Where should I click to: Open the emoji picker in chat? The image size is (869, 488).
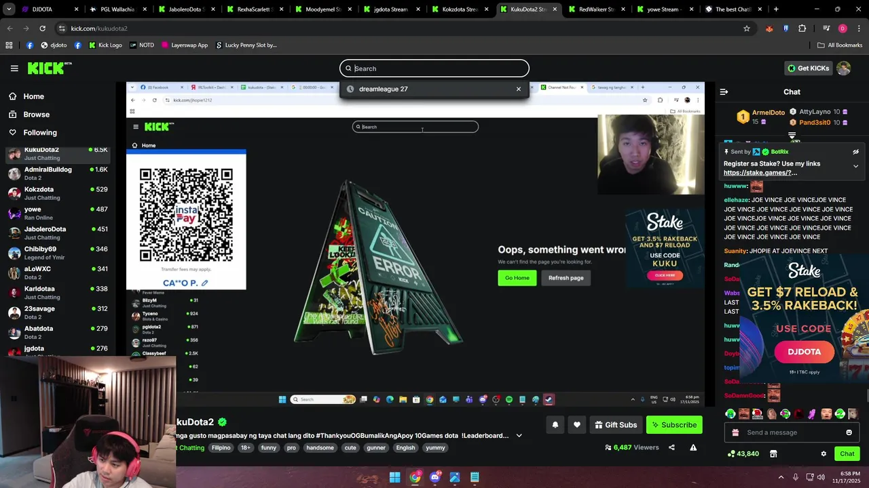[849, 432]
